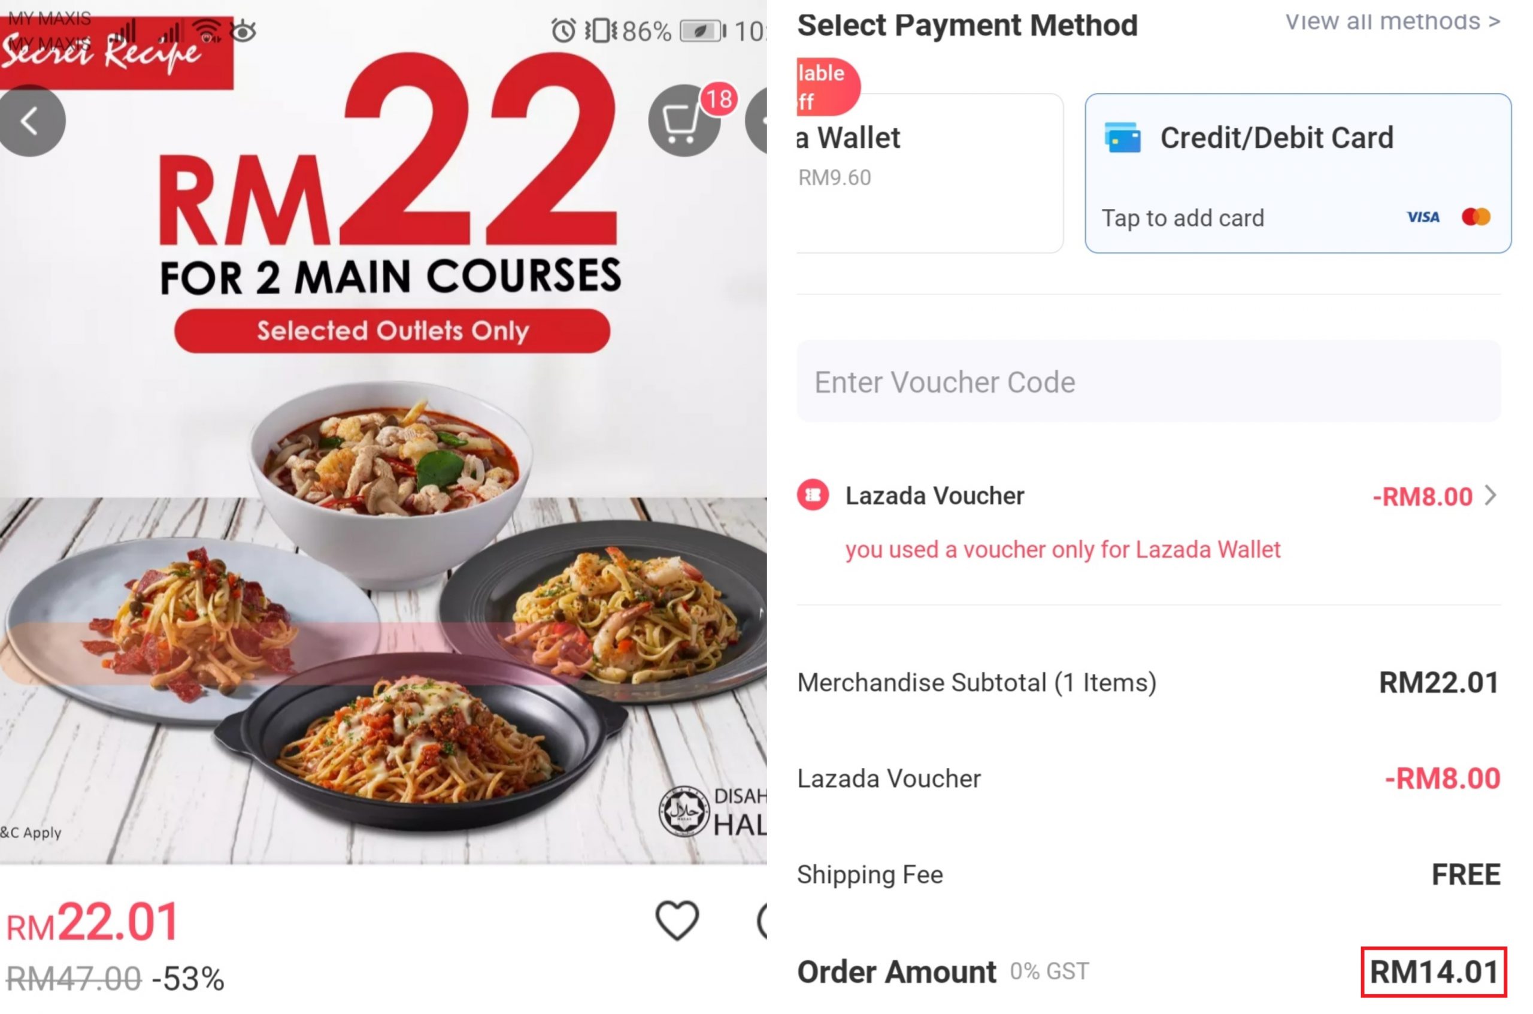Click the Enter Voucher Code field

point(1149,382)
